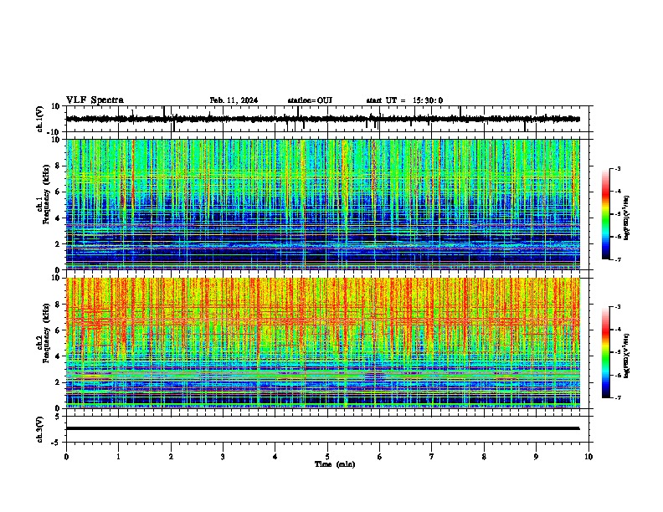The width and height of the screenshot is (663, 512).
Task: Select the "start UT = 15:30:0" text
Action: [404, 100]
